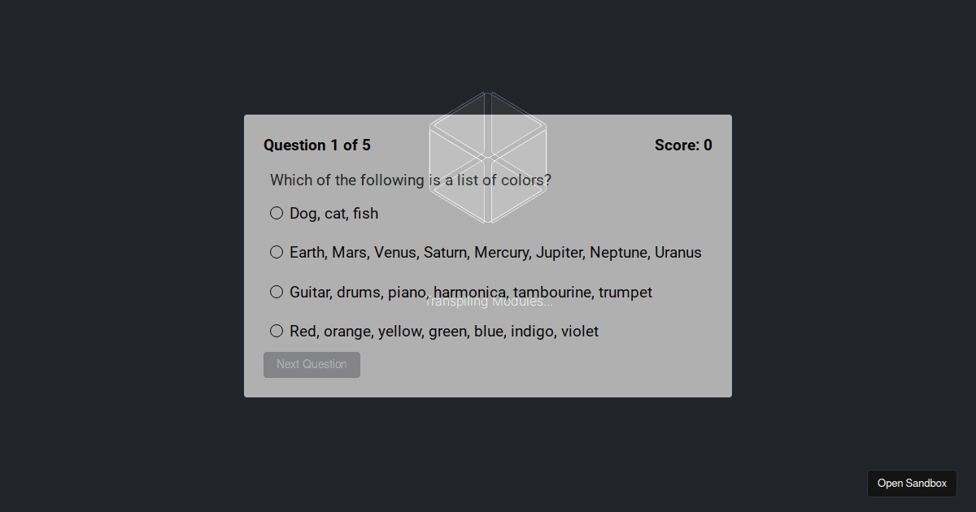This screenshot has width=976, height=512.
Task: Click the "Score: 0" display
Action: [683, 145]
